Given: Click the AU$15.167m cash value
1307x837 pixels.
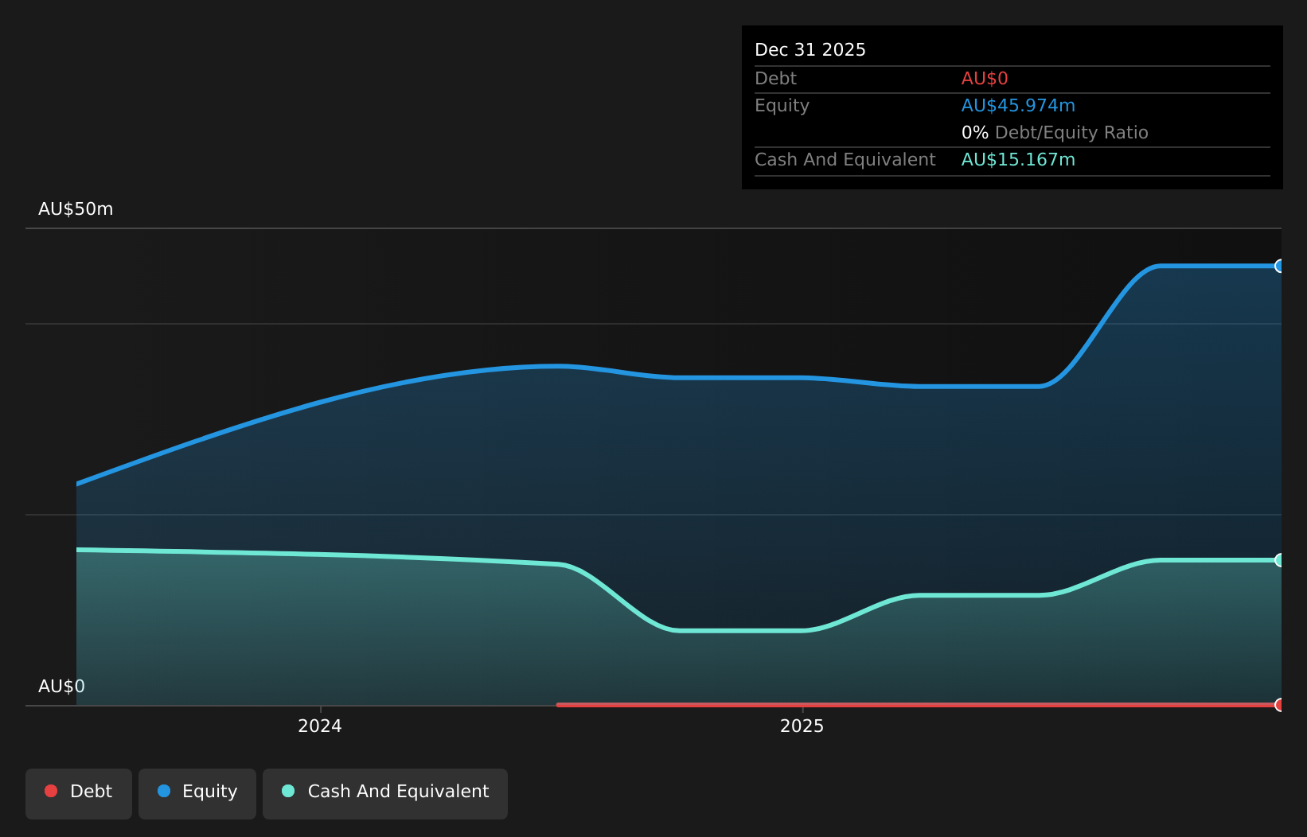Looking at the screenshot, I should 1018,160.
